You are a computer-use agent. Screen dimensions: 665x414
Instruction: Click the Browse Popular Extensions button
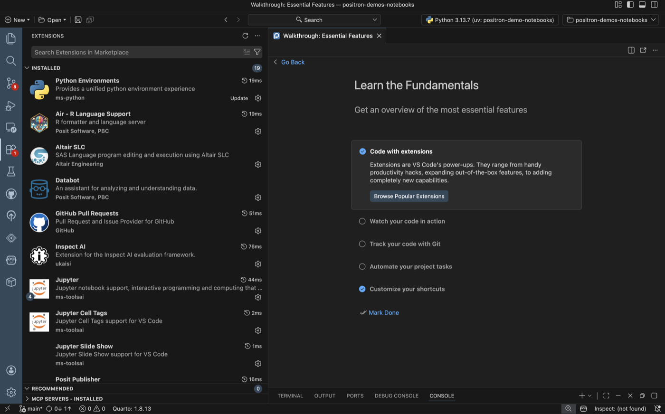click(409, 196)
